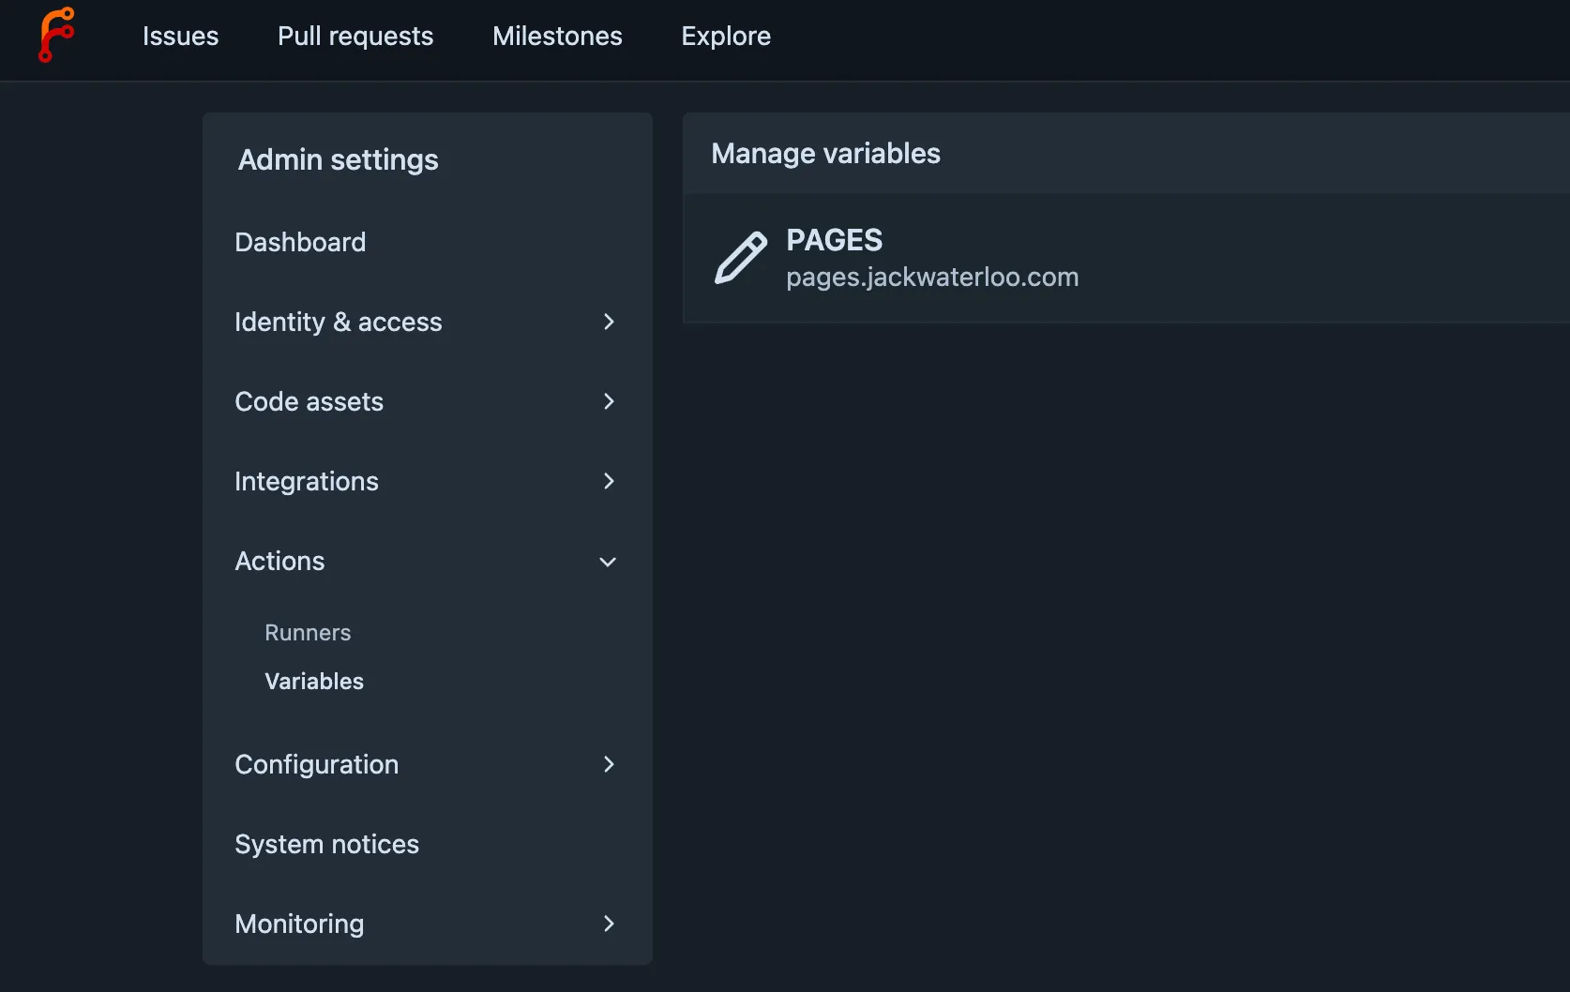The width and height of the screenshot is (1570, 992).
Task: Click the Monitoring arrow icon
Action: 609,924
